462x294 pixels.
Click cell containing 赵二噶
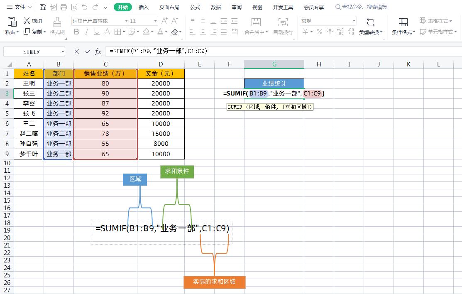pos(29,134)
